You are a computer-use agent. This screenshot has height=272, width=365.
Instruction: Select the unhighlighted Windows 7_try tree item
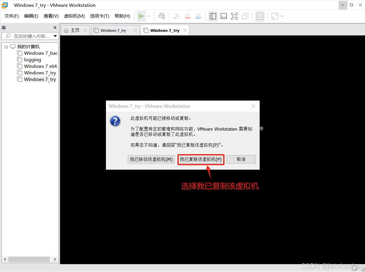click(40, 73)
